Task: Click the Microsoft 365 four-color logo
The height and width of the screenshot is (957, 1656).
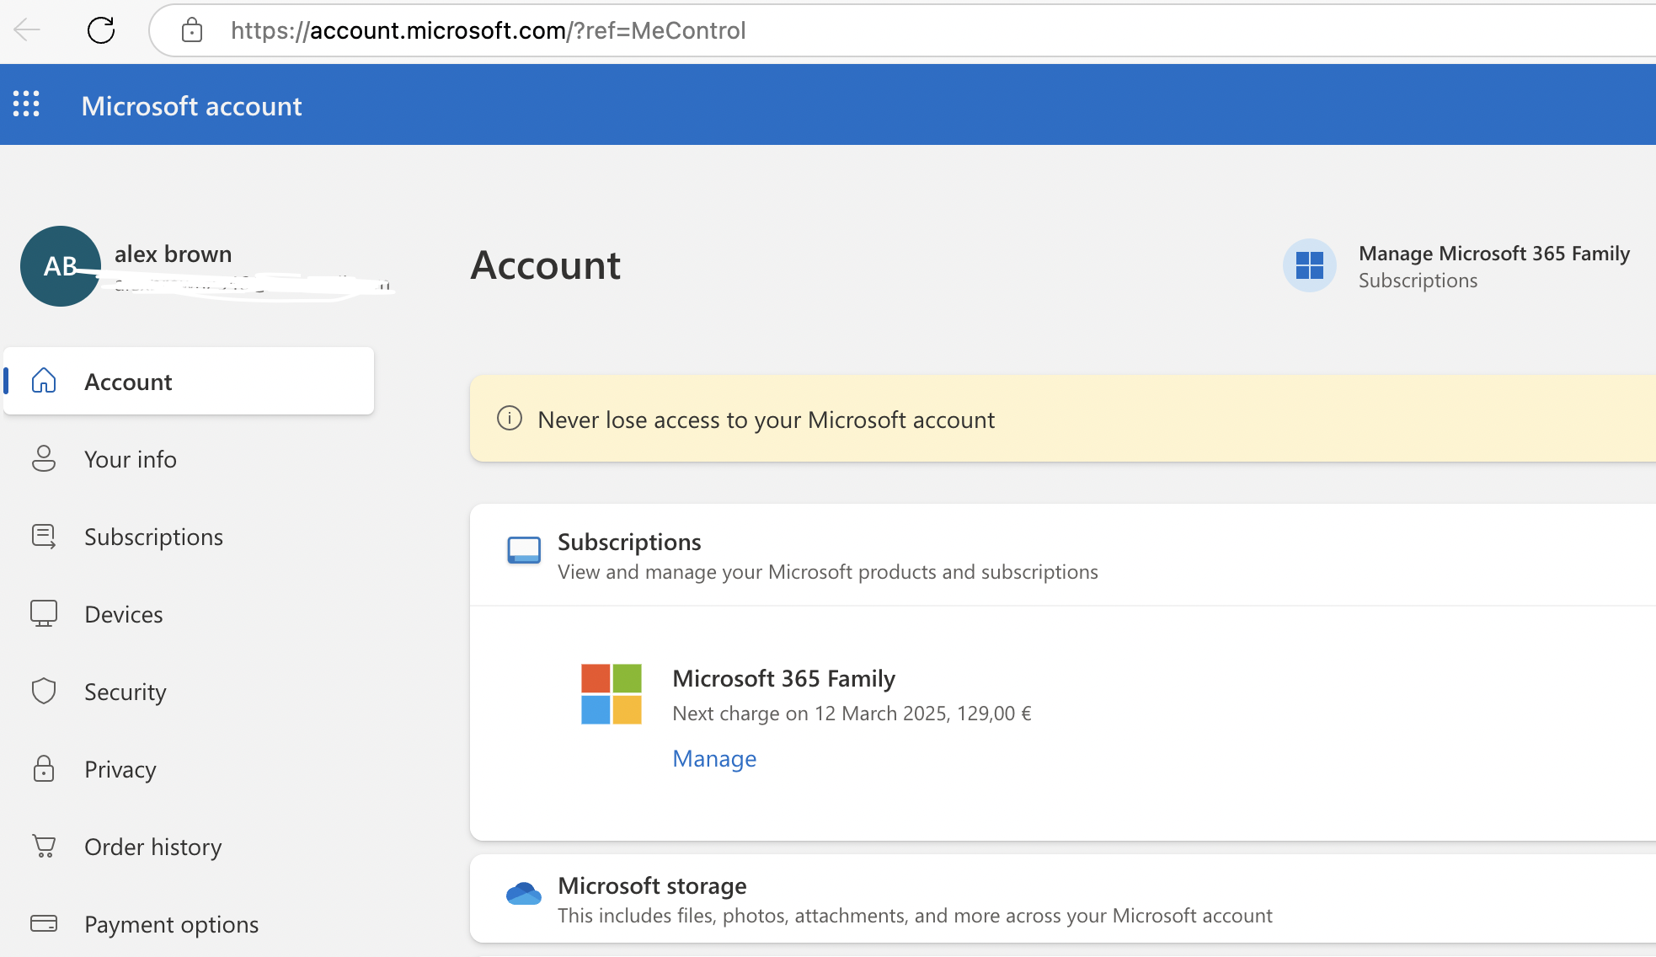Action: click(x=612, y=694)
